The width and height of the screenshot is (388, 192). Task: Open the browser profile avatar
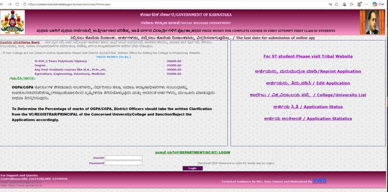359,4
